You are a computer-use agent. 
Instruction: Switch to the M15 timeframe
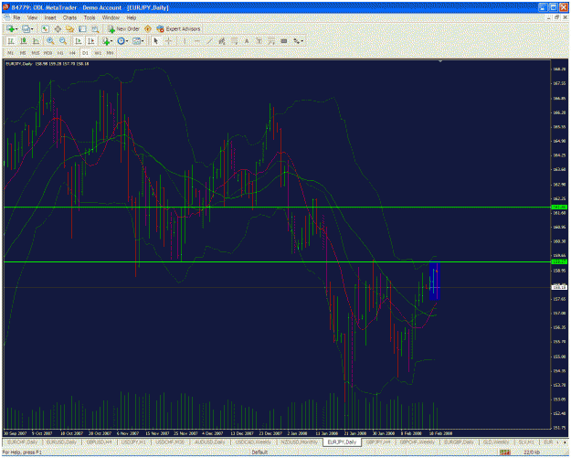coord(36,53)
